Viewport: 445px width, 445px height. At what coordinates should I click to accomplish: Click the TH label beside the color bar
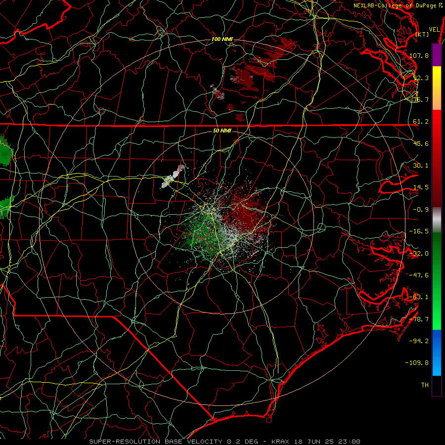(x=425, y=385)
